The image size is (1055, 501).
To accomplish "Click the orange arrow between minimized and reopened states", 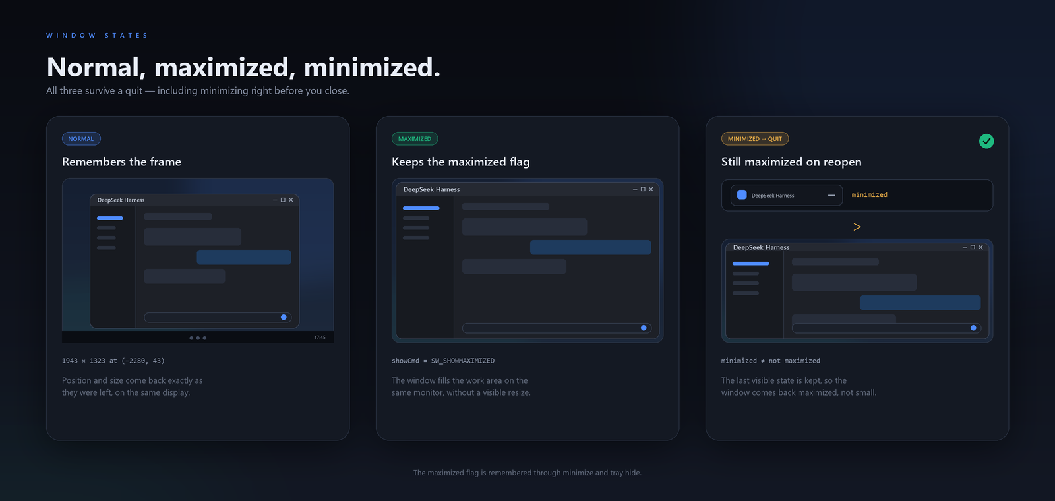I will (857, 227).
